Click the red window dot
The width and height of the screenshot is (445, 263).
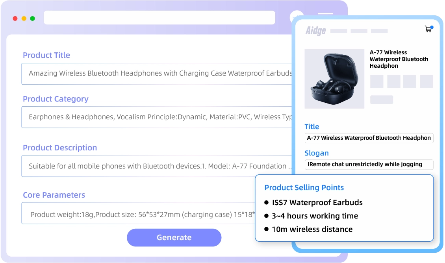[x=15, y=19]
